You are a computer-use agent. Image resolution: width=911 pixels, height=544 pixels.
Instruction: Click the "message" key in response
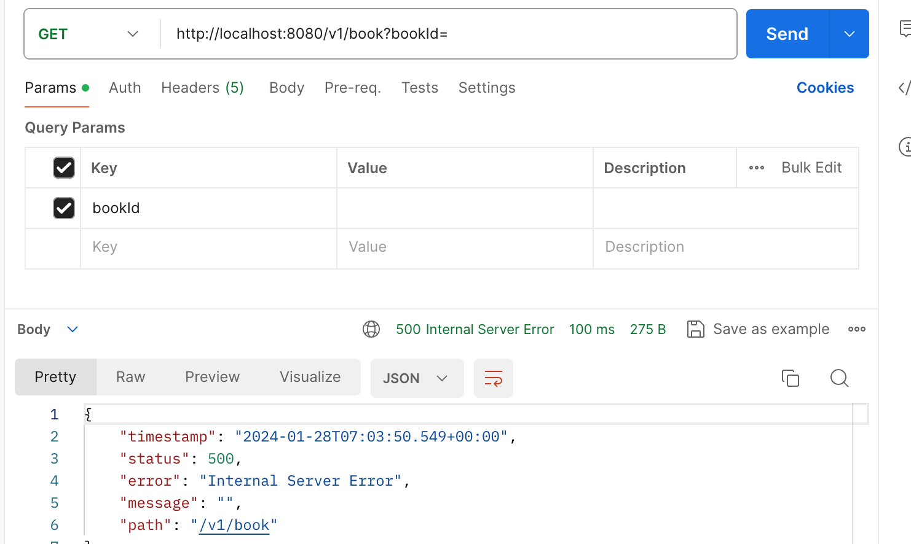click(x=159, y=503)
